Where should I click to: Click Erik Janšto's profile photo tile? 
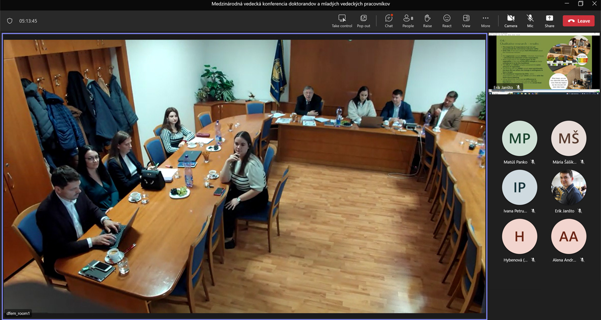[568, 187]
